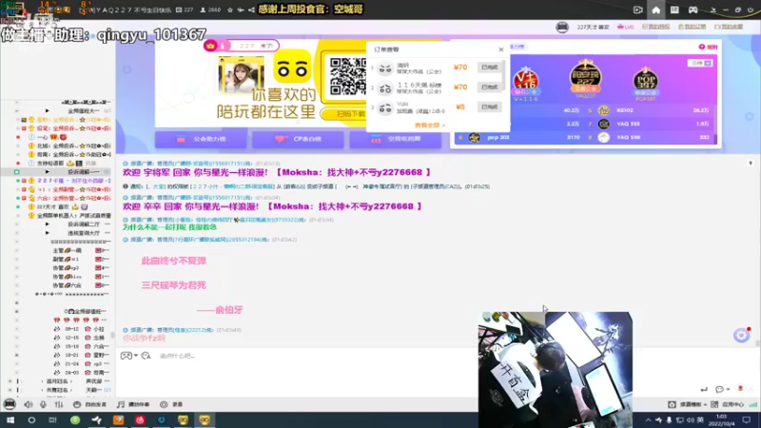The width and height of the screenshot is (761, 428).
Task: Click the 录音 record button
Action: [171, 404]
